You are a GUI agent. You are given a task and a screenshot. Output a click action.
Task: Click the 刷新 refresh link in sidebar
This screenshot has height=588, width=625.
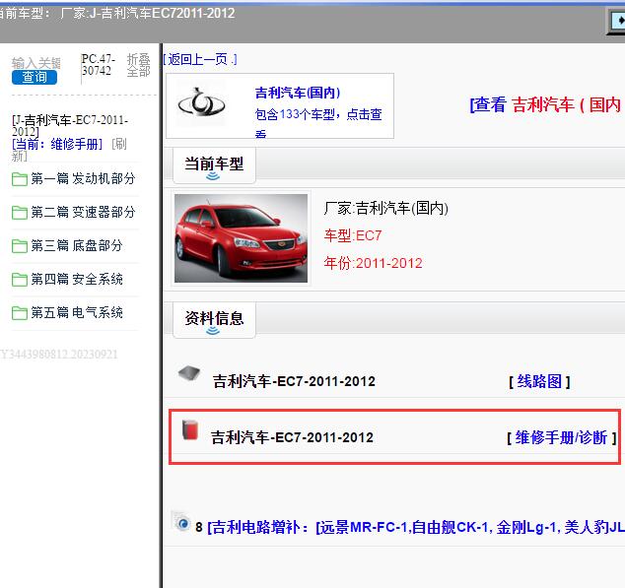click(119, 144)
